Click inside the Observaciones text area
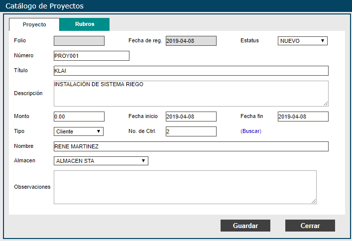The width and height of the screenshot is (352, 241). coord(185,187)
